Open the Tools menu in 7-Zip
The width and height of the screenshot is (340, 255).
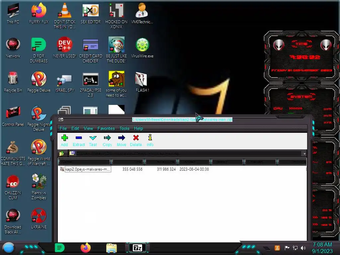point(124,128)
